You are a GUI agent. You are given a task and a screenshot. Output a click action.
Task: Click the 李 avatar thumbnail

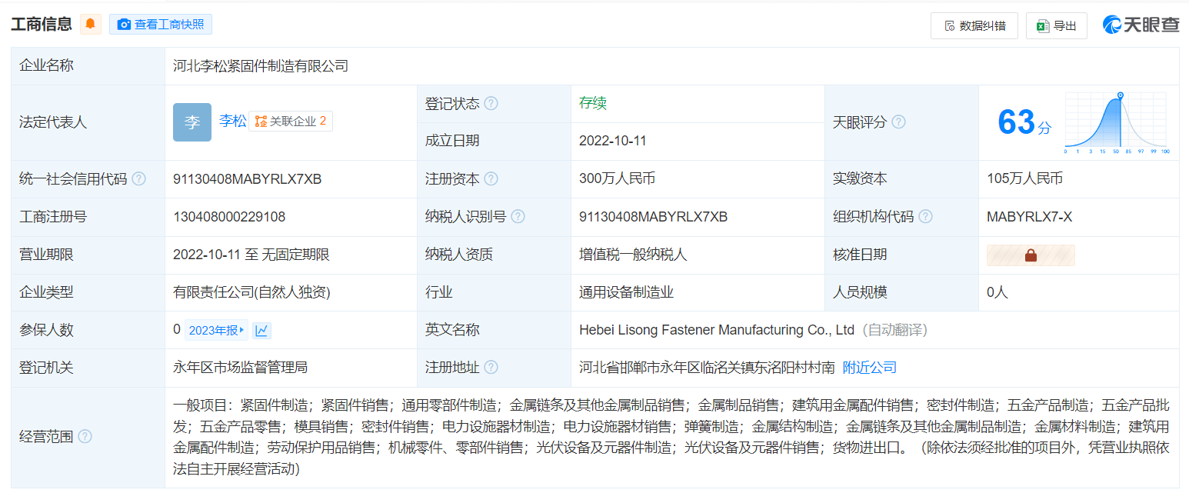[192, 122]
